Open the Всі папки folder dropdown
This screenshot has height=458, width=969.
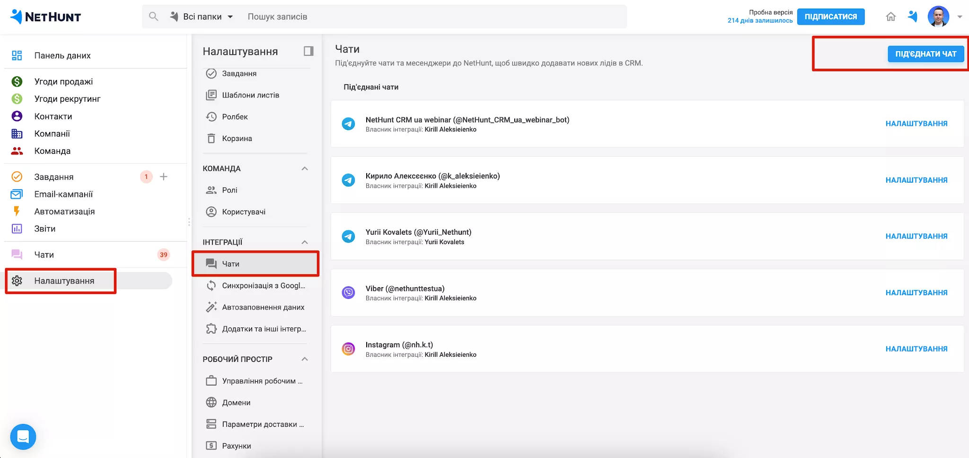pyautogui.click(x=202, y=17)
